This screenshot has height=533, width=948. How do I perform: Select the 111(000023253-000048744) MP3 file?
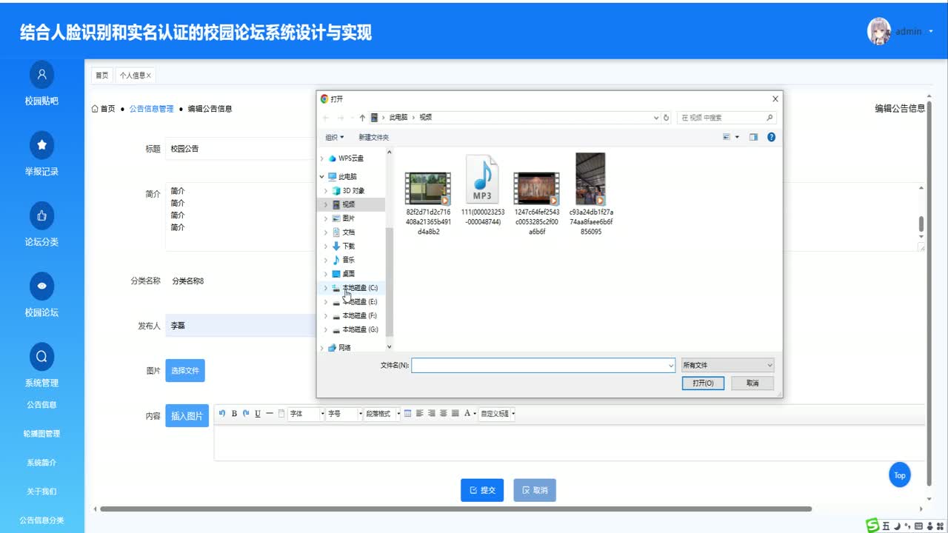click(x=481, y=190)
